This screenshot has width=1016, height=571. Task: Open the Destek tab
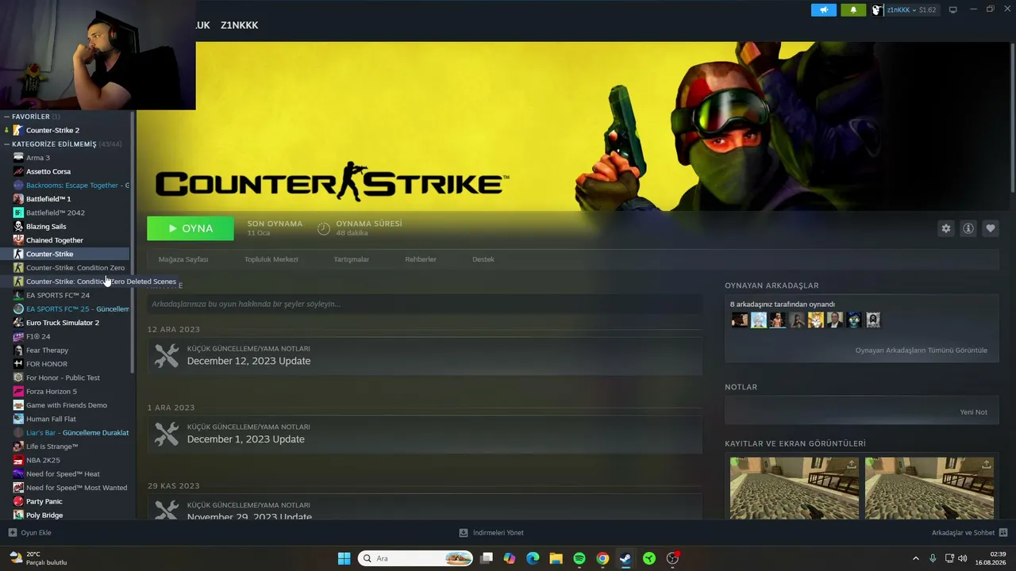coord(483,259)
